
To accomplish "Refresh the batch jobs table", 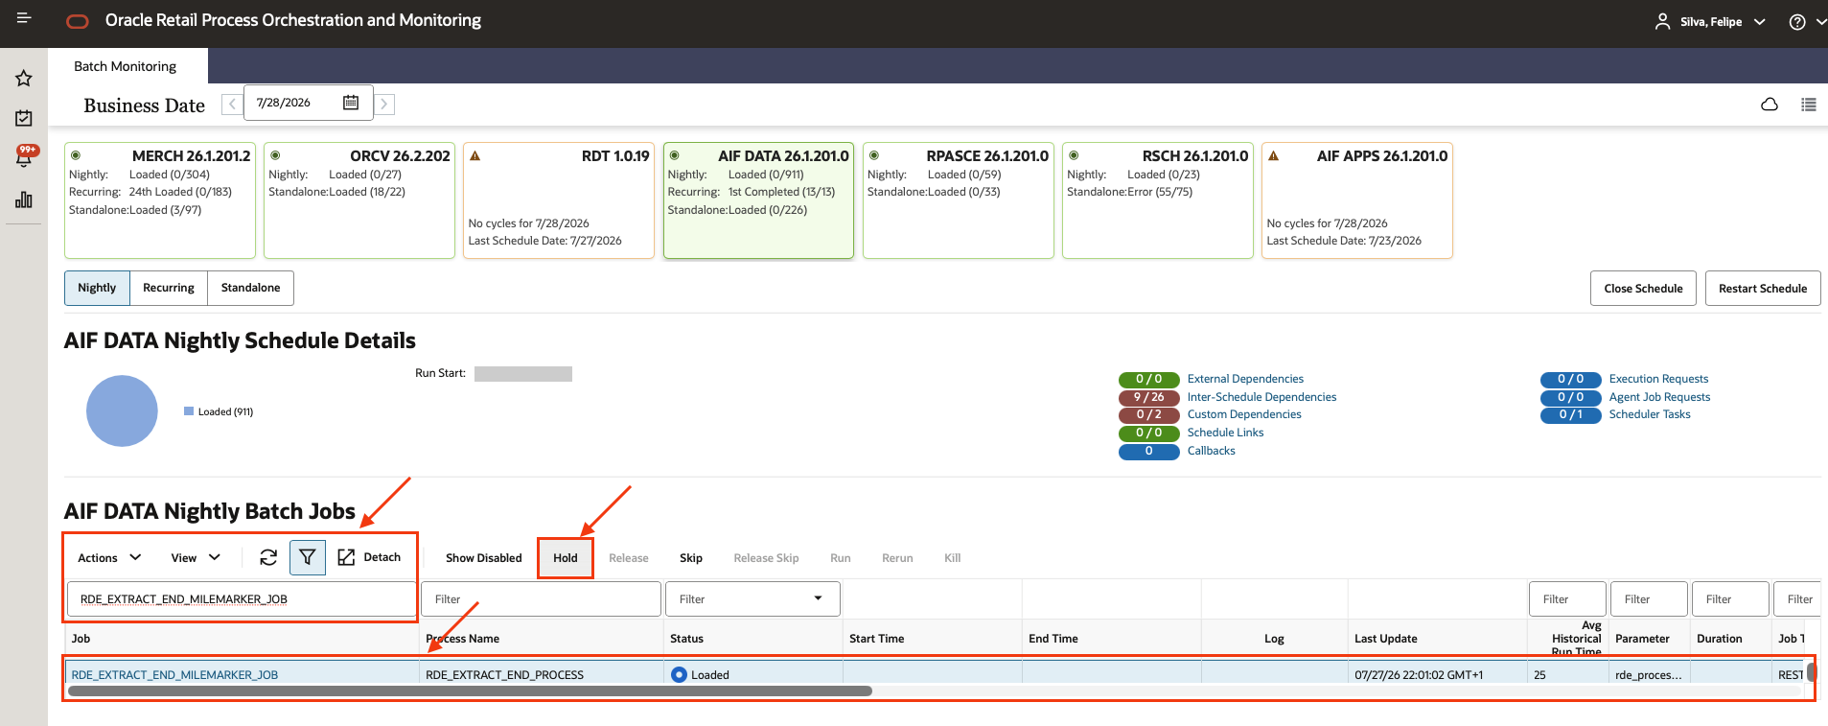I will (268, 557).
